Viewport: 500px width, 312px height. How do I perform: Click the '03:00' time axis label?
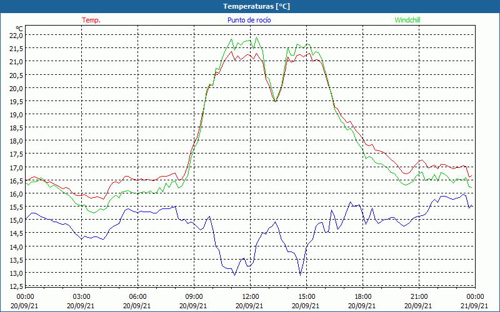pyautogui.click(x=81, y=297)
